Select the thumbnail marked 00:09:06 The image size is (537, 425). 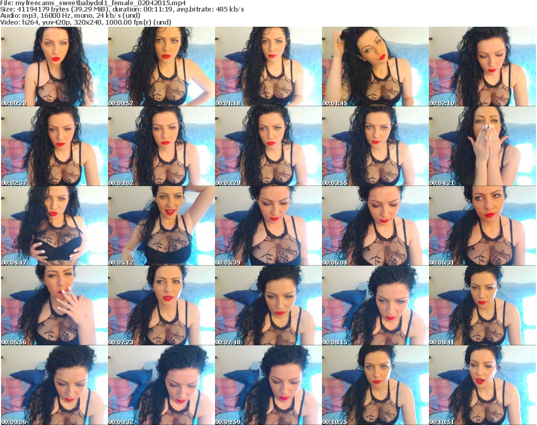click(x=54, y=385)
